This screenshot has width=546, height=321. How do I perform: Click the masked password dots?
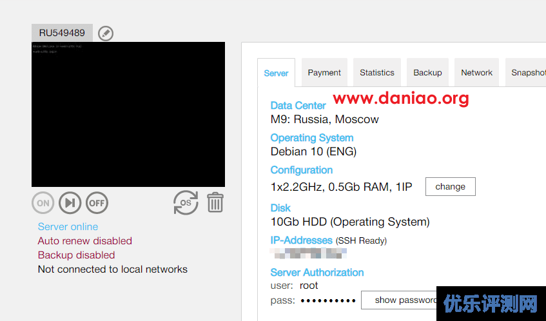pos(328,300)
